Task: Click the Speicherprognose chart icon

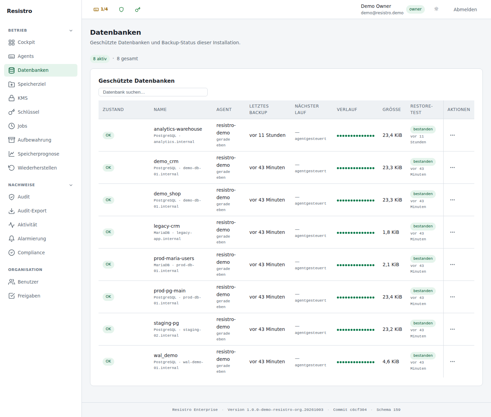Action: pyautogui.click(x=12, y=154)
